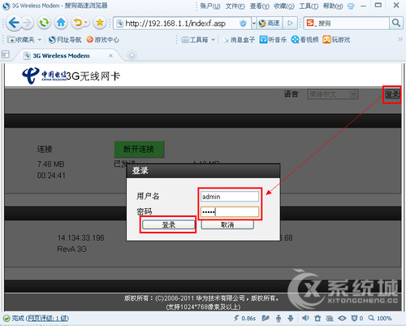Click 听音乐 music shortcut
406x326 pixels.
273,40
